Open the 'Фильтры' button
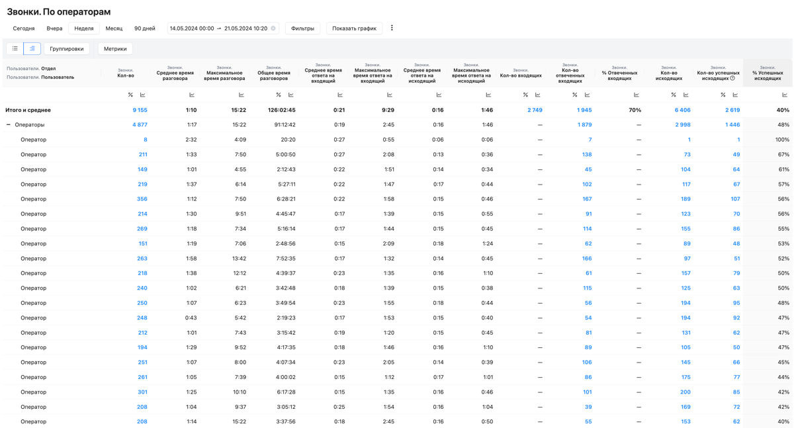 pos(302,28)
